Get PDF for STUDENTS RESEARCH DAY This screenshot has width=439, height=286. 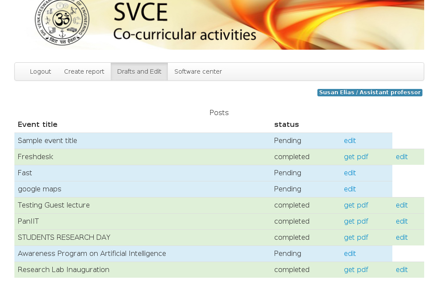pos(356,238)
